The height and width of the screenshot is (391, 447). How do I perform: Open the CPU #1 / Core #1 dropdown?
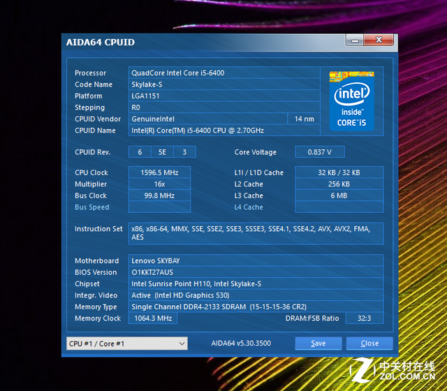(127, 344)
